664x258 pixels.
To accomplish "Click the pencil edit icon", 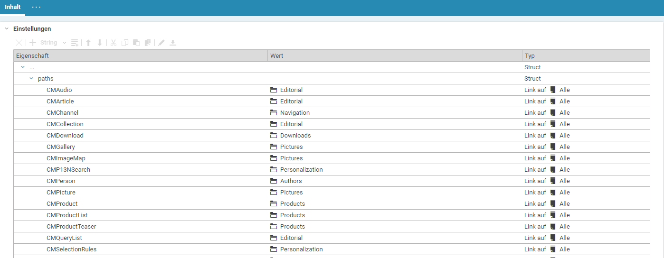I will pos(161,43).
